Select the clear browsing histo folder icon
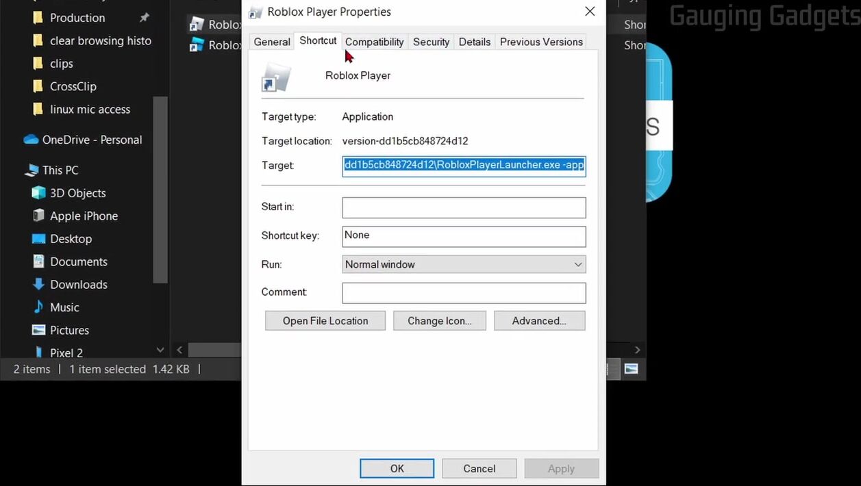Viewport: 861px width, 486px height. (38, 40)
